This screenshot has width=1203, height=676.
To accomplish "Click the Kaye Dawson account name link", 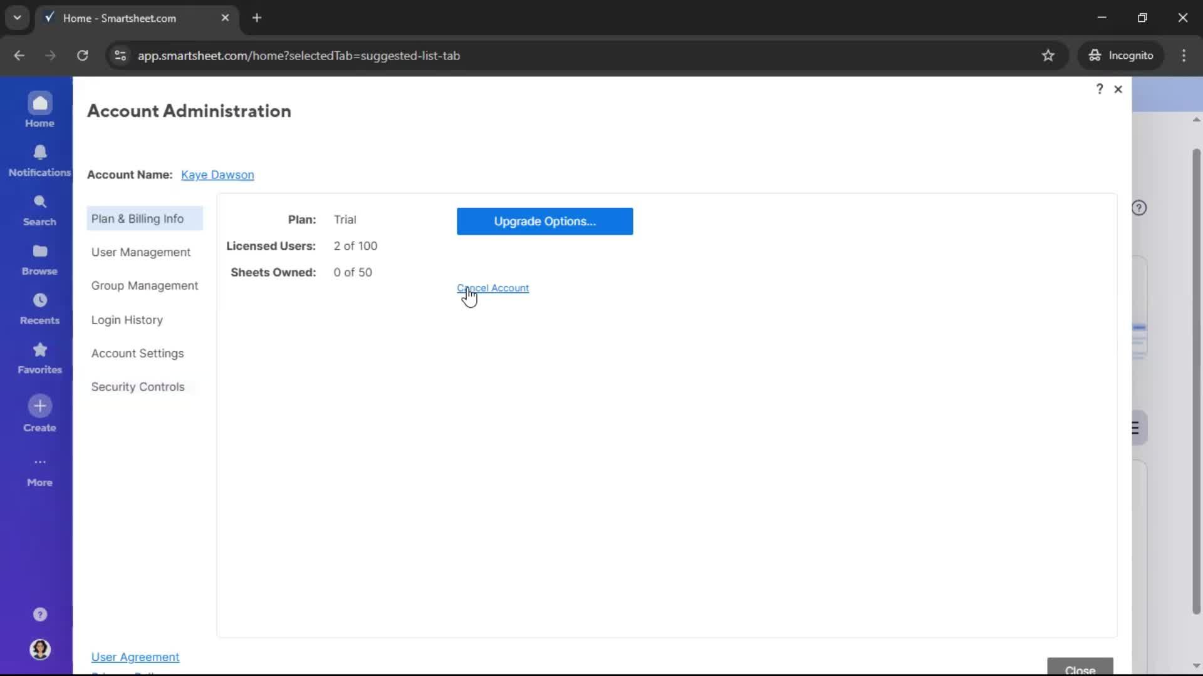I will tap(217, 175).
